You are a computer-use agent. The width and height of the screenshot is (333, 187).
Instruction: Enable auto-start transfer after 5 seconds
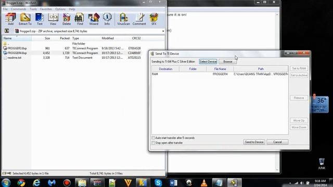tap(153, 138)
